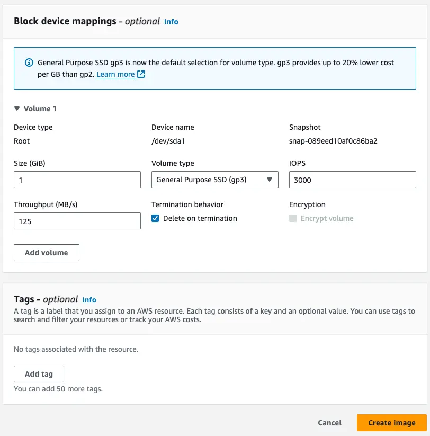The image size is (430, 436).
Task: Open the General Purpose SSD (gp3) dropdown
Action: [215, 180]
